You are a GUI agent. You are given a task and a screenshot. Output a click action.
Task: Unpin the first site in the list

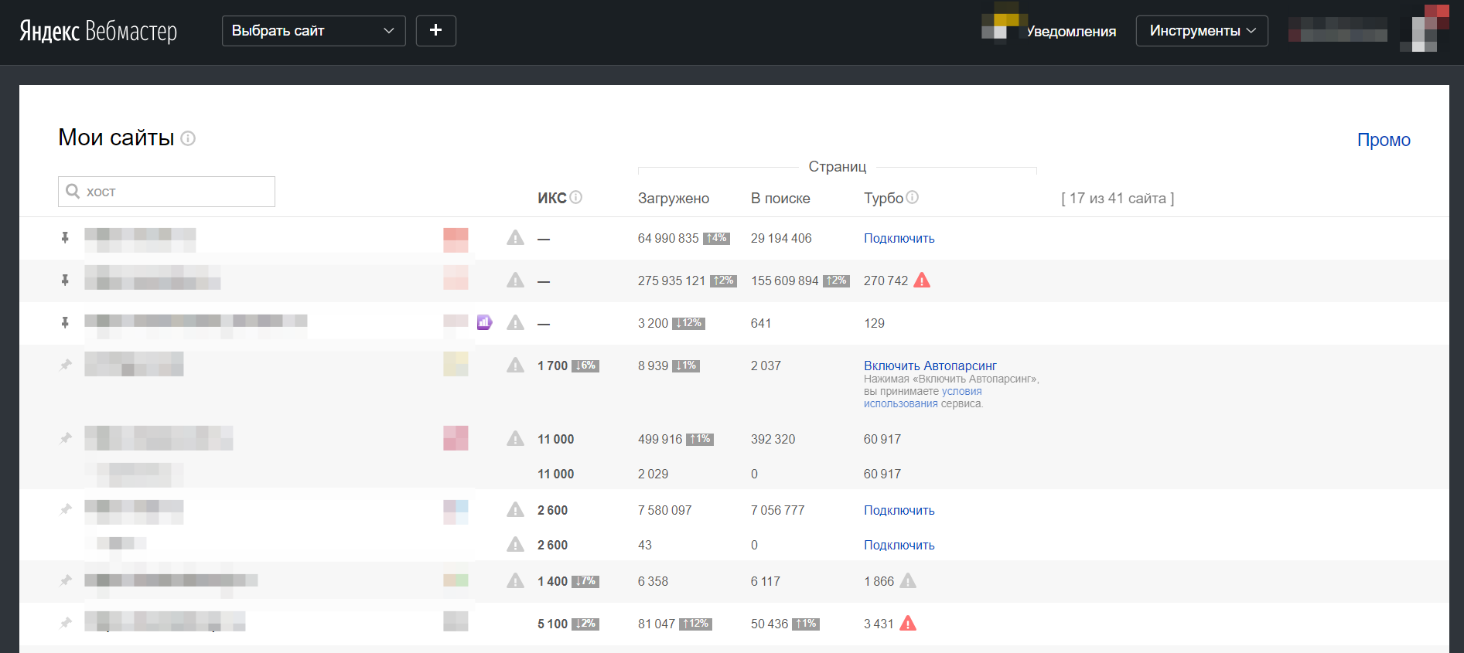pyautogui.click(x=66, y=238)
